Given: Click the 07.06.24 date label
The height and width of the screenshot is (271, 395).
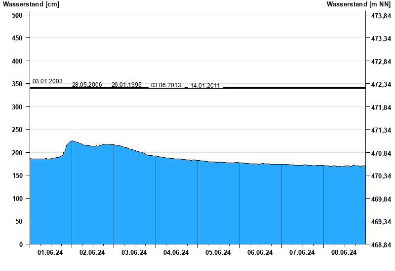Looking at the screenshot, I should [302, 252].
